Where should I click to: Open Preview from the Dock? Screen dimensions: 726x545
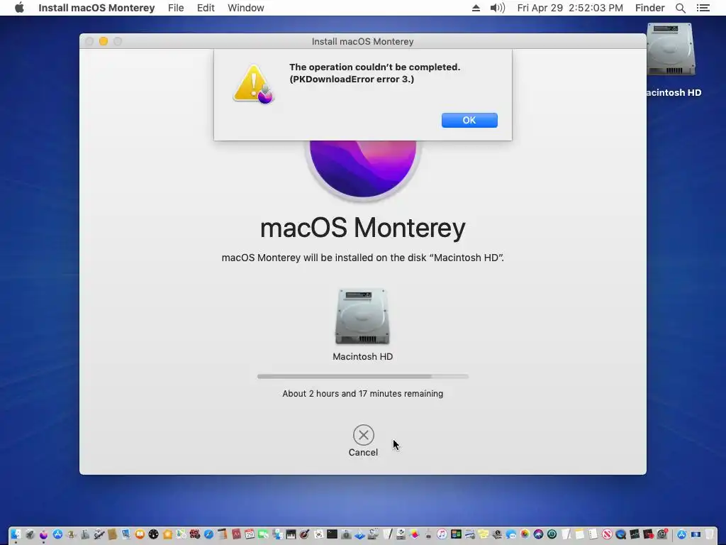[x=125, y=534]
